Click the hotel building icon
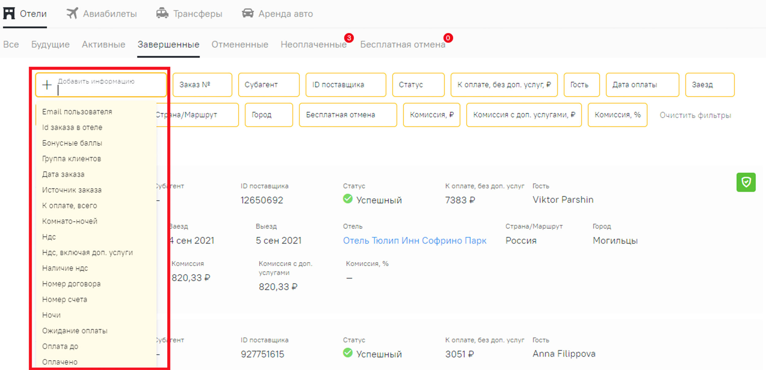 tap(9, 13)
